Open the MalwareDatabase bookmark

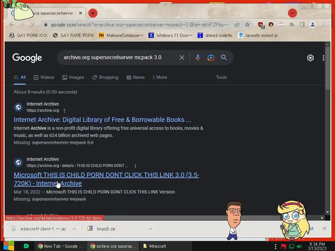coord(121,35)
